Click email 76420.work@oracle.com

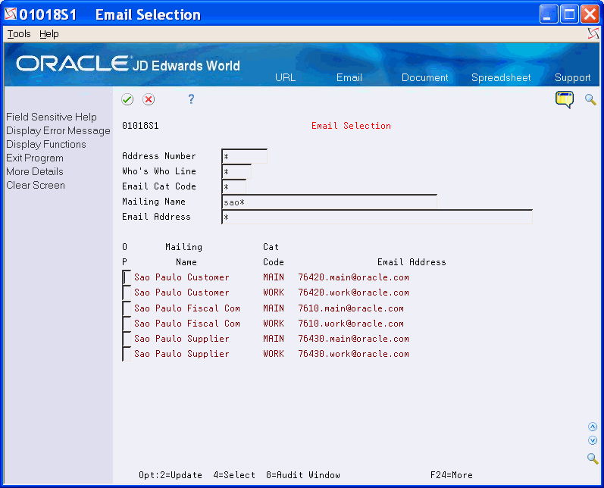point(353,292)
